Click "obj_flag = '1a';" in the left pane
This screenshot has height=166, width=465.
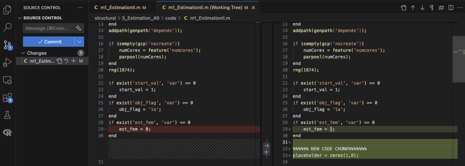point(140,109)
